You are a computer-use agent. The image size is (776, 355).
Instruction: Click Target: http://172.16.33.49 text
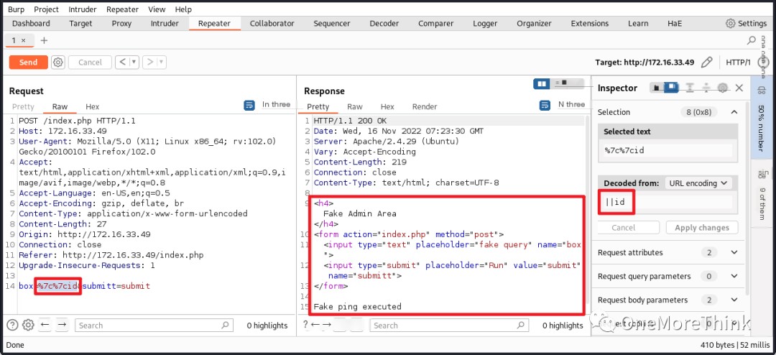(645, 63)
